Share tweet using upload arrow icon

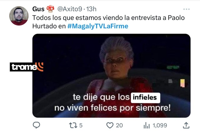click(186, 125)
